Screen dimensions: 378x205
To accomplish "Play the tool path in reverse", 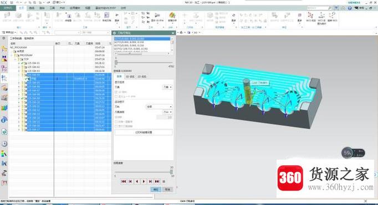I will coord(137,181).
